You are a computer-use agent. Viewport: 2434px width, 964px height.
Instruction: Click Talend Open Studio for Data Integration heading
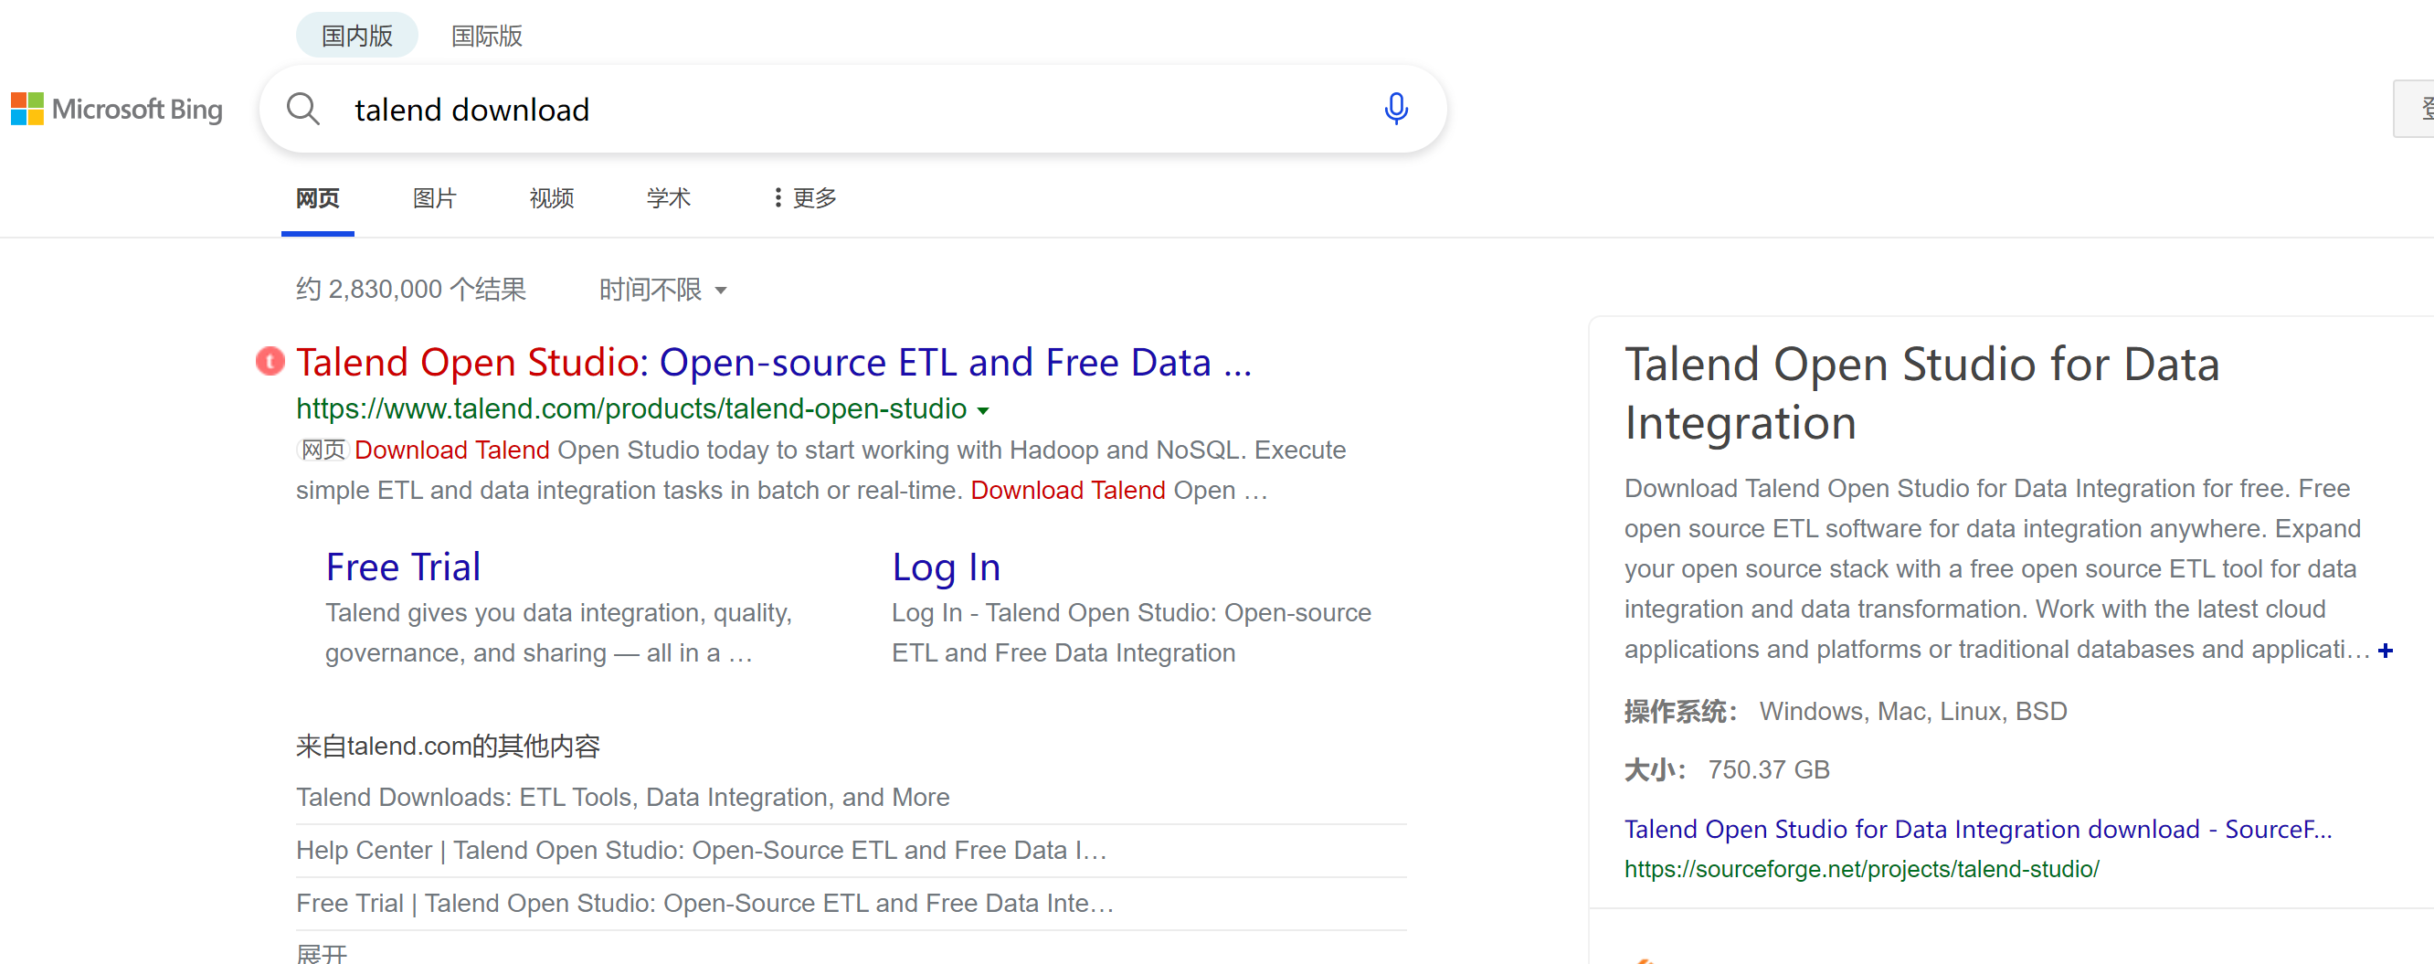(x=1921, y=392)
